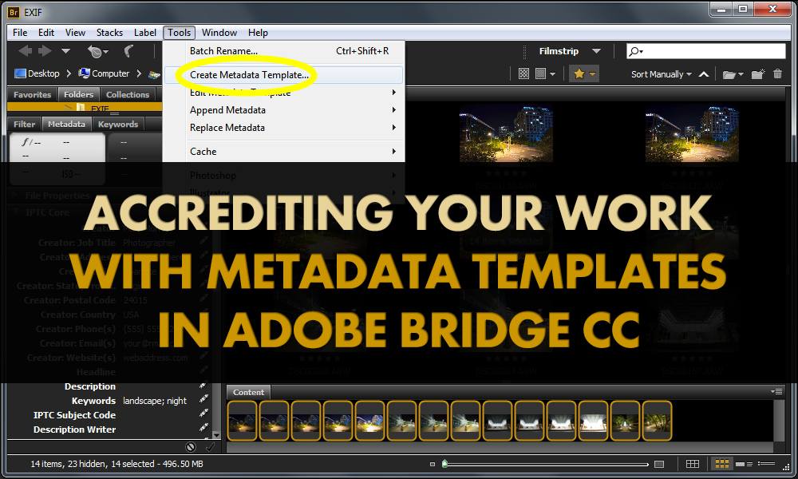
Task: Create a new folder with folder icon
Action: click(x=758, y=74)
